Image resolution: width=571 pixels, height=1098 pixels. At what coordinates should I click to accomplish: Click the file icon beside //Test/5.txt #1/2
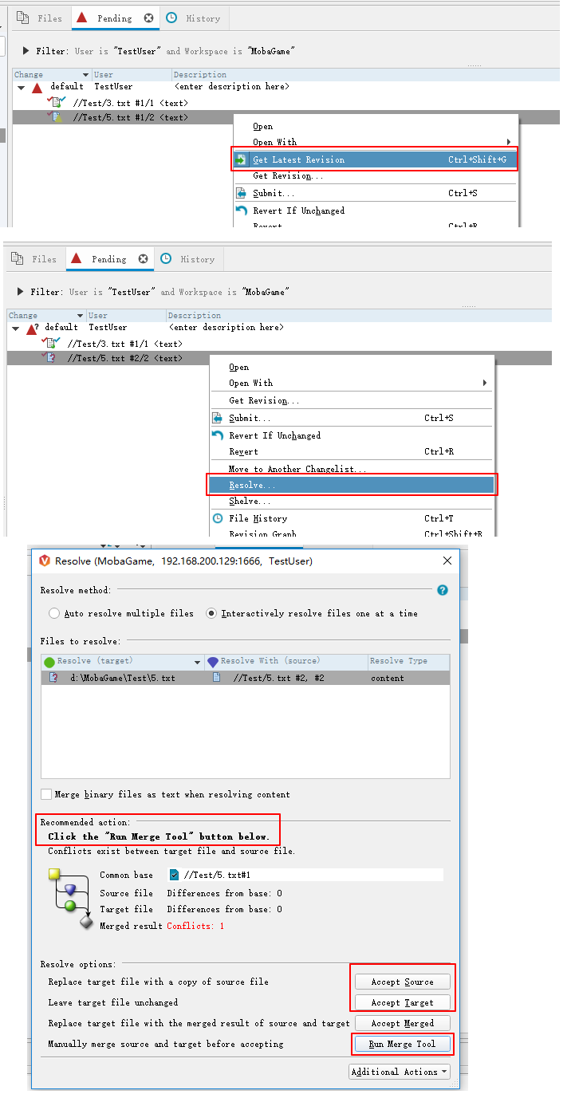point(57,118)
